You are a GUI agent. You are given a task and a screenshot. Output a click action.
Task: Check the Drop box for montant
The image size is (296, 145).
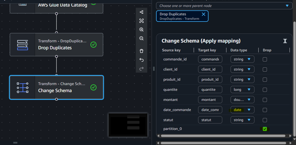(x=265, y=100)
